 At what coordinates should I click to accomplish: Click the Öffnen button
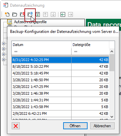[75, 126]
